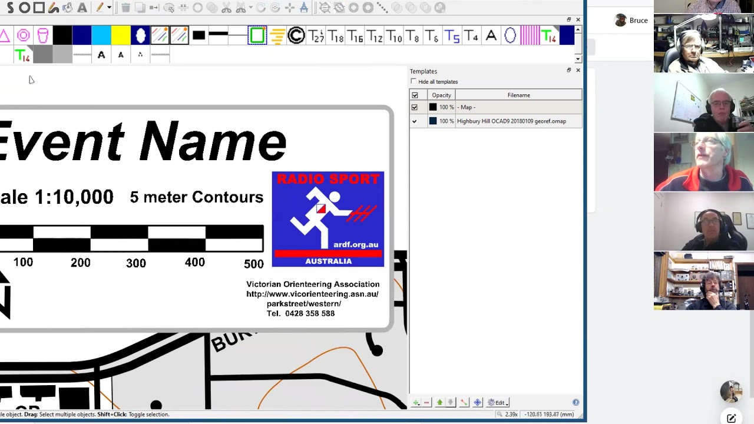
Task: Select the yellow striped lines symbol
Action: click(x=277, y=36)
